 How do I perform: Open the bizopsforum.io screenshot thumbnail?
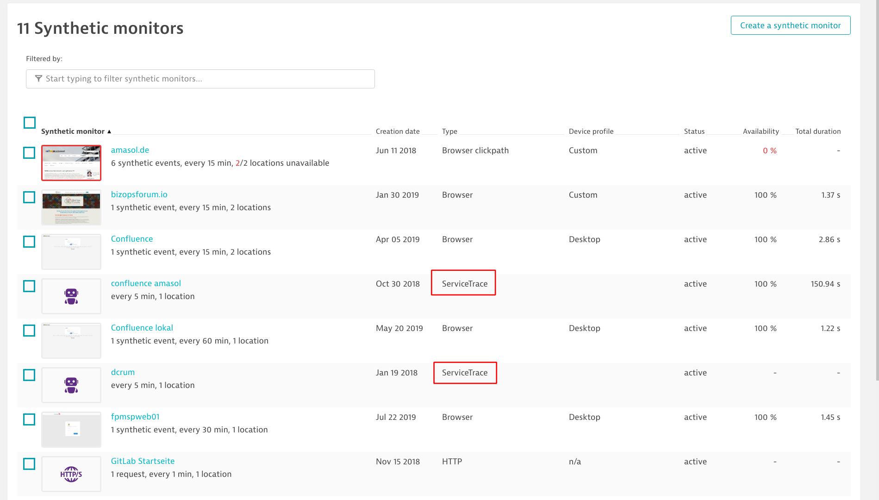point(71,207)
